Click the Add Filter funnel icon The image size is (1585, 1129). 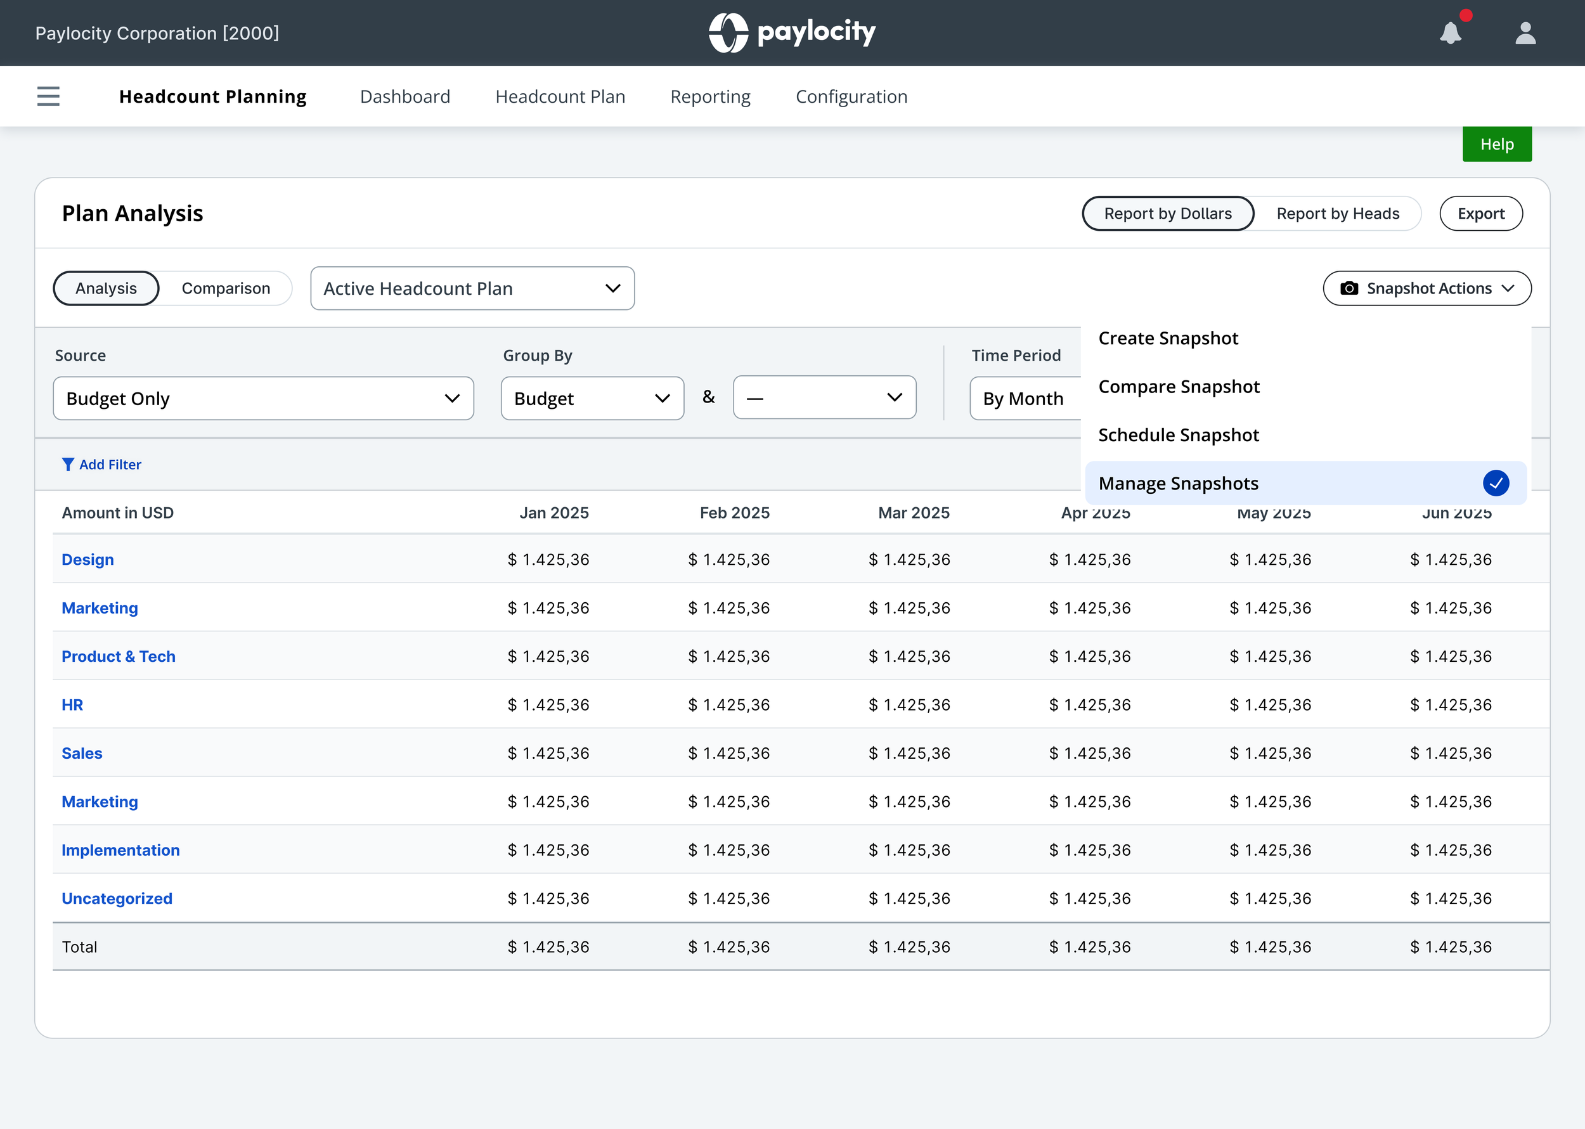coord(67,465)
